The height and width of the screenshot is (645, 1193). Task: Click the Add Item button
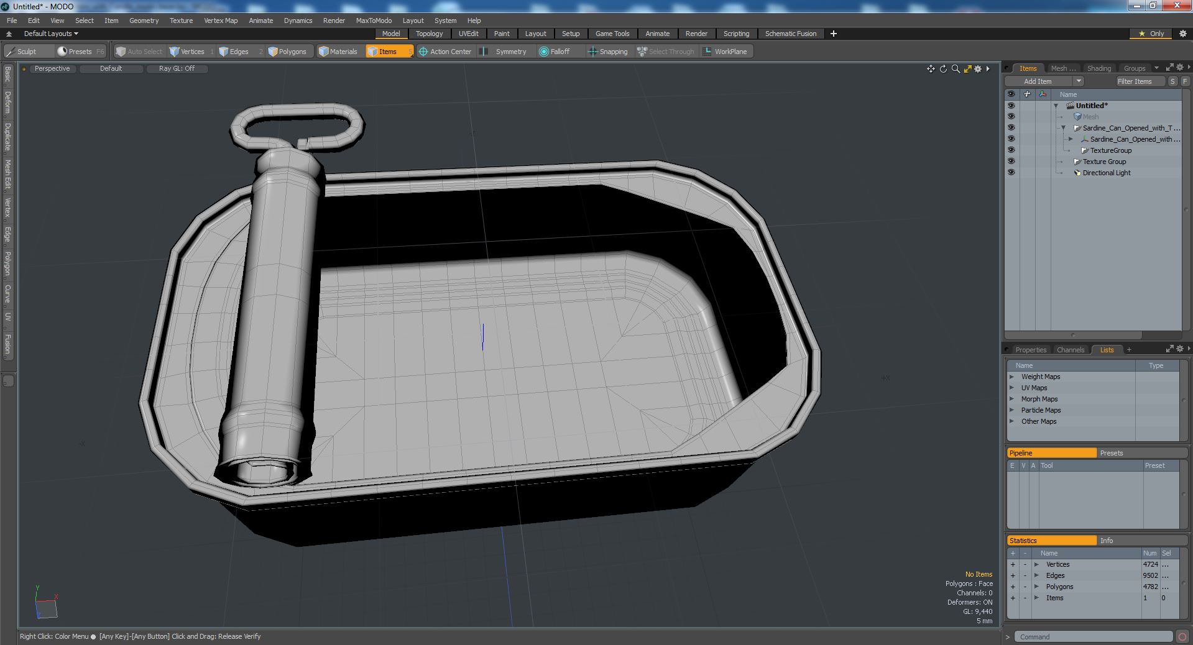1038,81
